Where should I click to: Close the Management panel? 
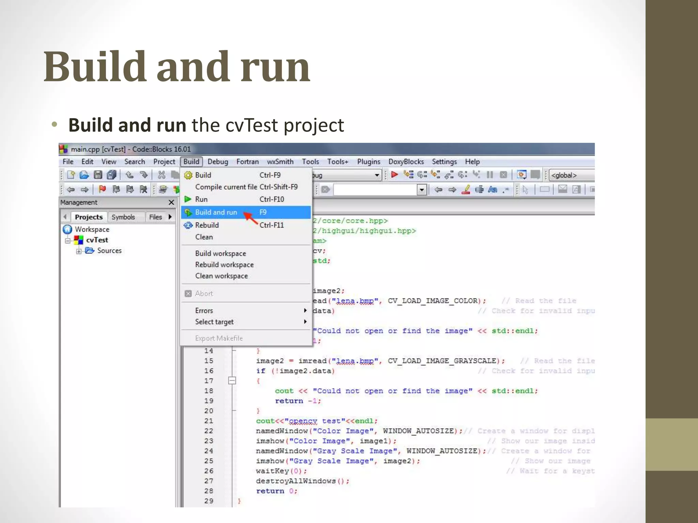tap(171, 202)
